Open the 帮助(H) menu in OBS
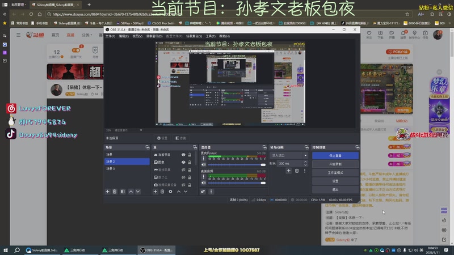Image resolution: width=454 pixels, height=255 pixels. (224, 36)
